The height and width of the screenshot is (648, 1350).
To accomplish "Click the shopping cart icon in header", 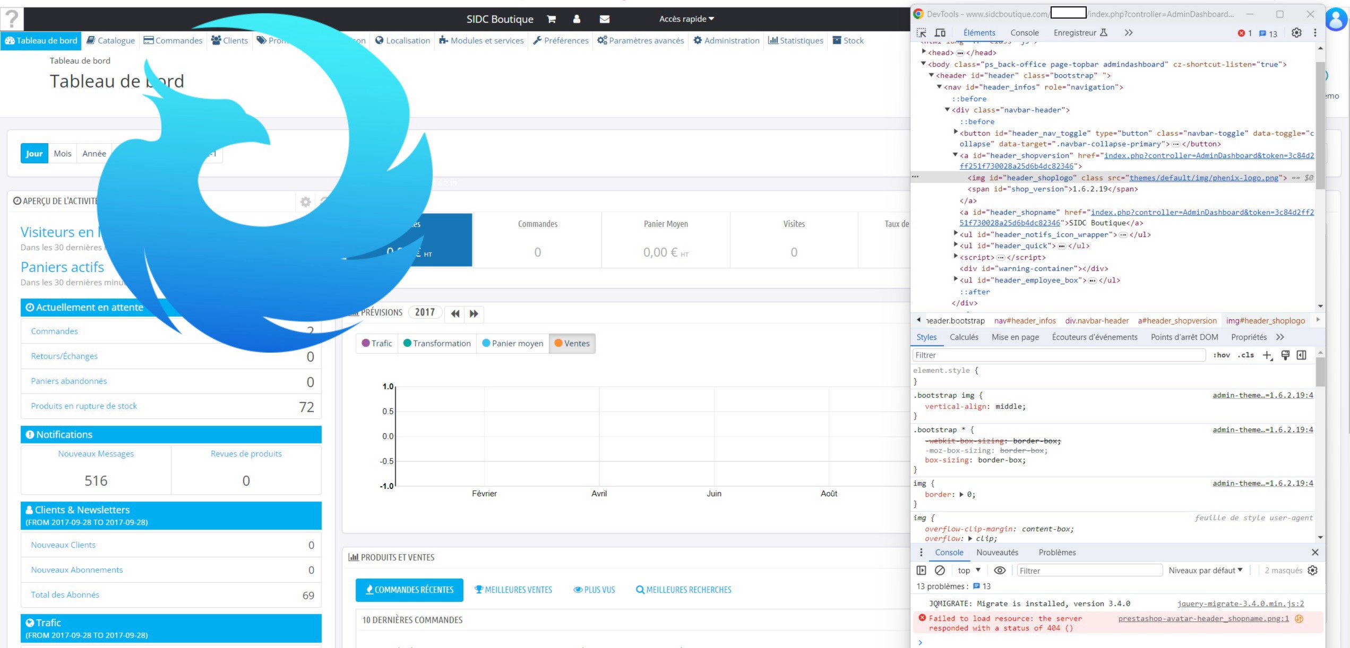I will click(x=551, y=19).
